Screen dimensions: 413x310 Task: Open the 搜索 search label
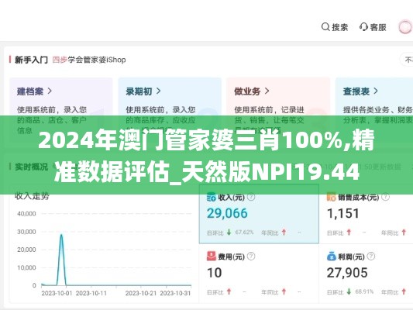click(x=340, y=27)
